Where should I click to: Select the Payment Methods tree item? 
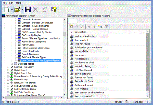[x=31, y=51]
